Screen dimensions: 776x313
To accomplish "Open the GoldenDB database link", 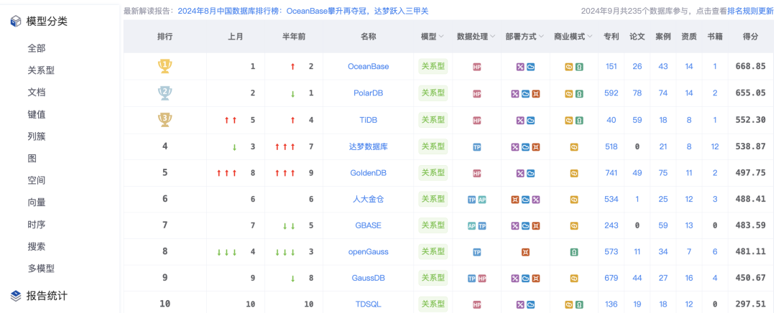I will pyautogui.click(x=368, y=173).
